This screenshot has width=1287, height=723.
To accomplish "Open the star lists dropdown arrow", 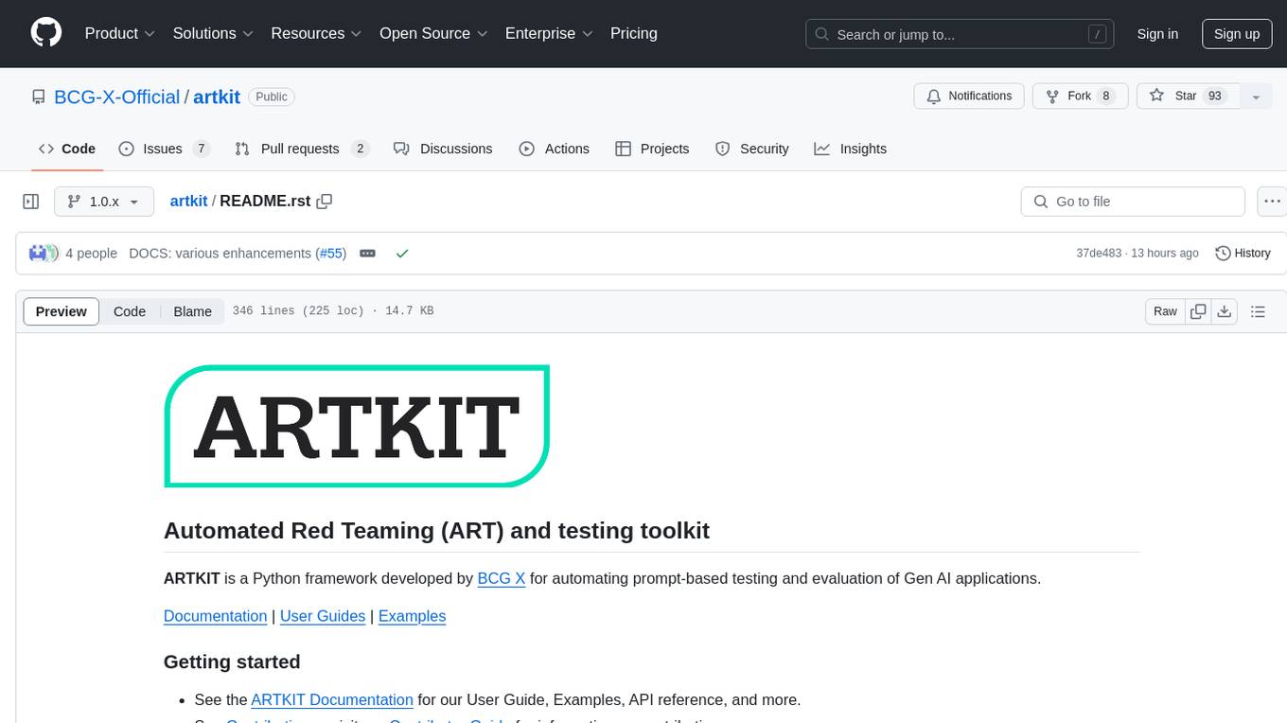I will (1256, 97).
